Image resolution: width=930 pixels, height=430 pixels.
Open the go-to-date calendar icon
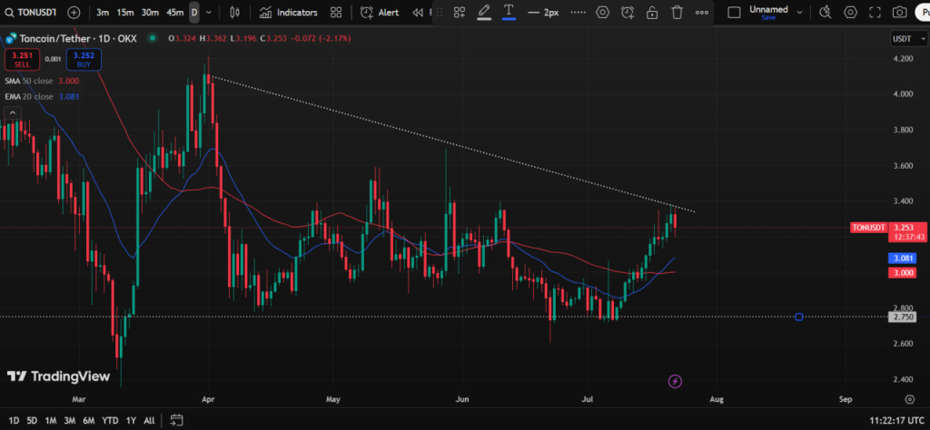[176, 421]
